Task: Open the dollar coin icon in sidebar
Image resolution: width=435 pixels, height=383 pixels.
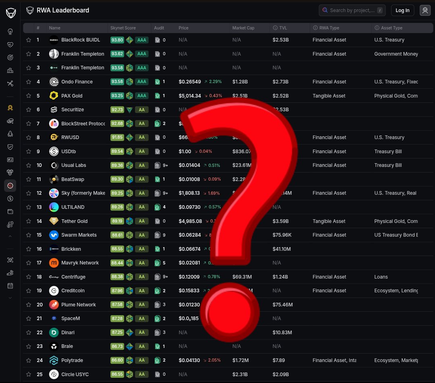Action: pos(10,199)
